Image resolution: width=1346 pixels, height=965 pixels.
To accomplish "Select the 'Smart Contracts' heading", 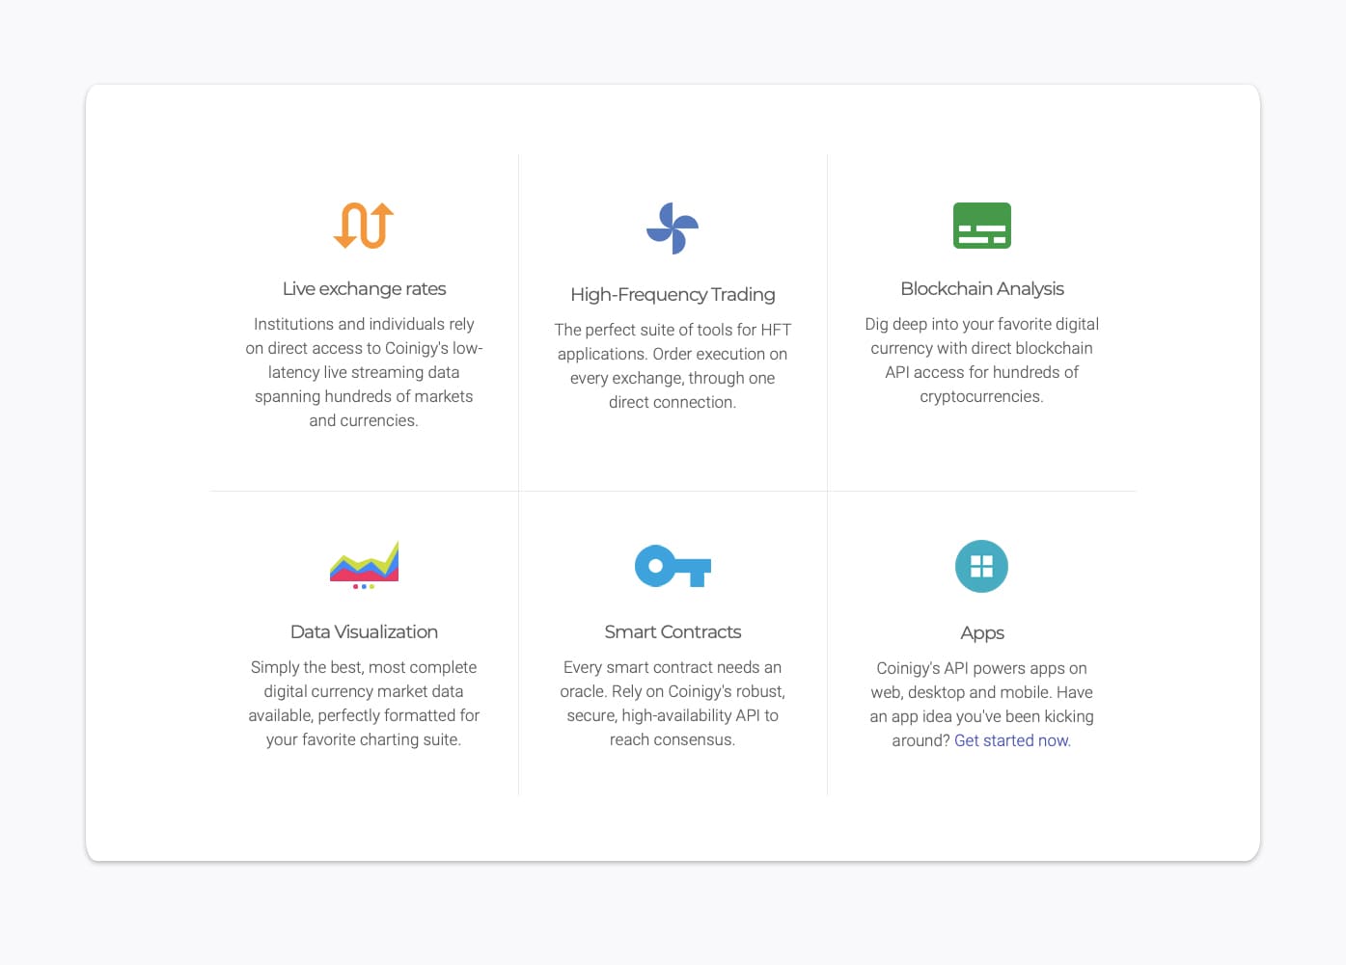I will pos(673,631).
